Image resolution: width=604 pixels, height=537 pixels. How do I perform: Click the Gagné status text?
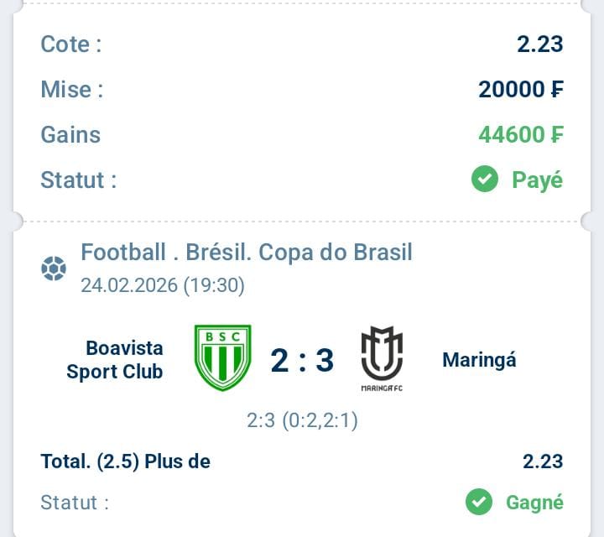coord(534,502)
